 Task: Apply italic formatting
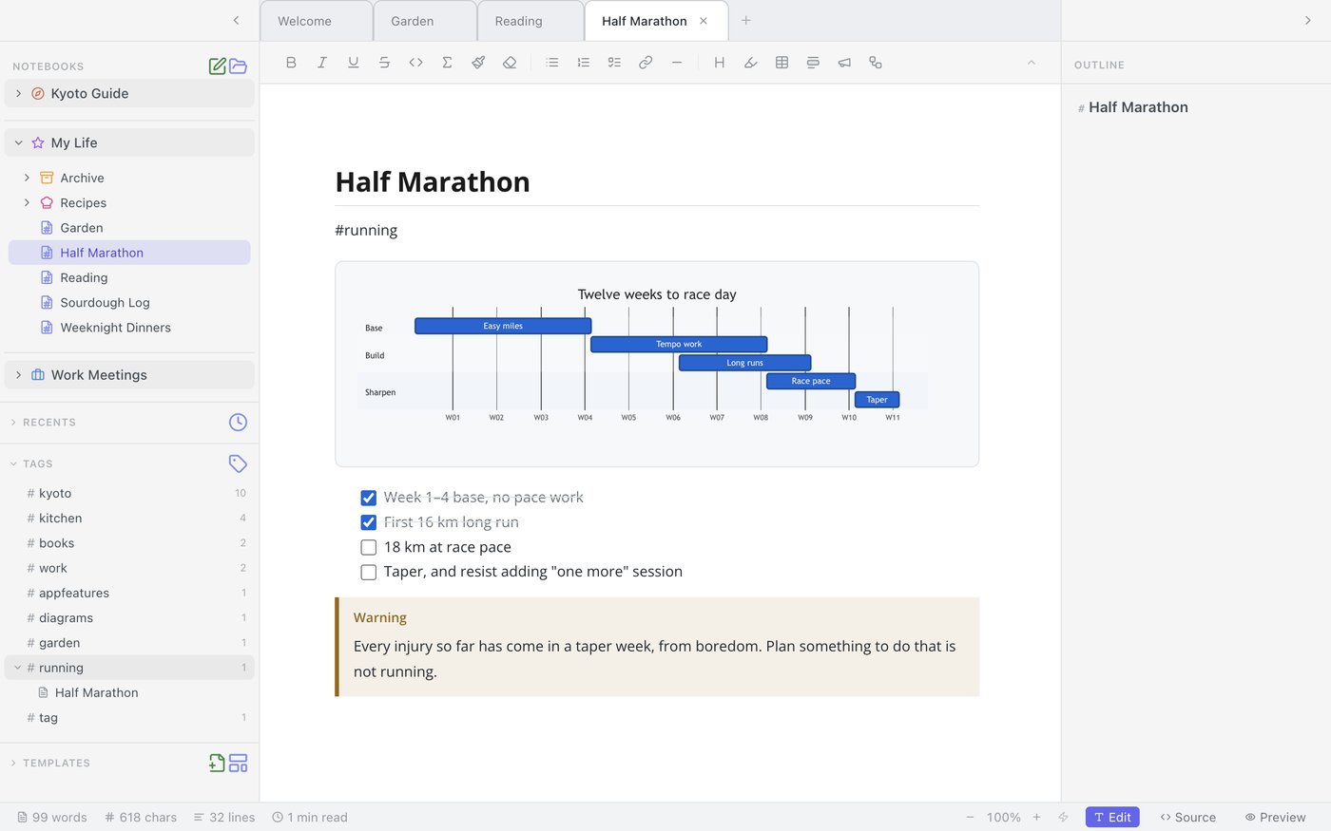[x=322, y=63]
